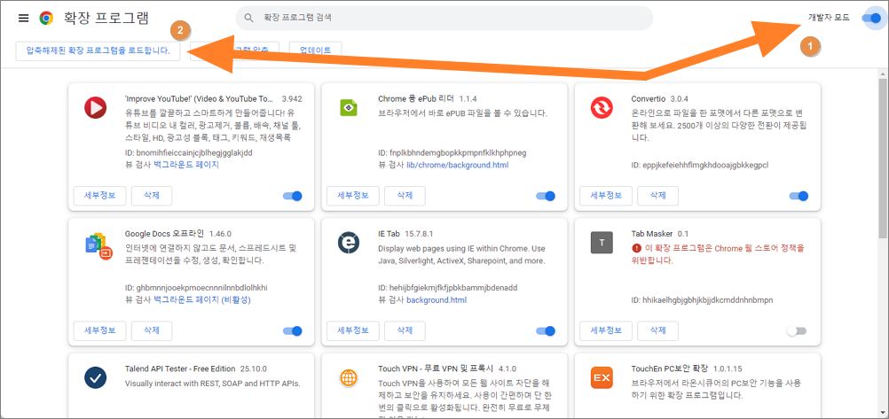The height and width of the screenshot is (419, 889).
Task: Click 삭제 for IE Tab
Action: click(405, 330)
